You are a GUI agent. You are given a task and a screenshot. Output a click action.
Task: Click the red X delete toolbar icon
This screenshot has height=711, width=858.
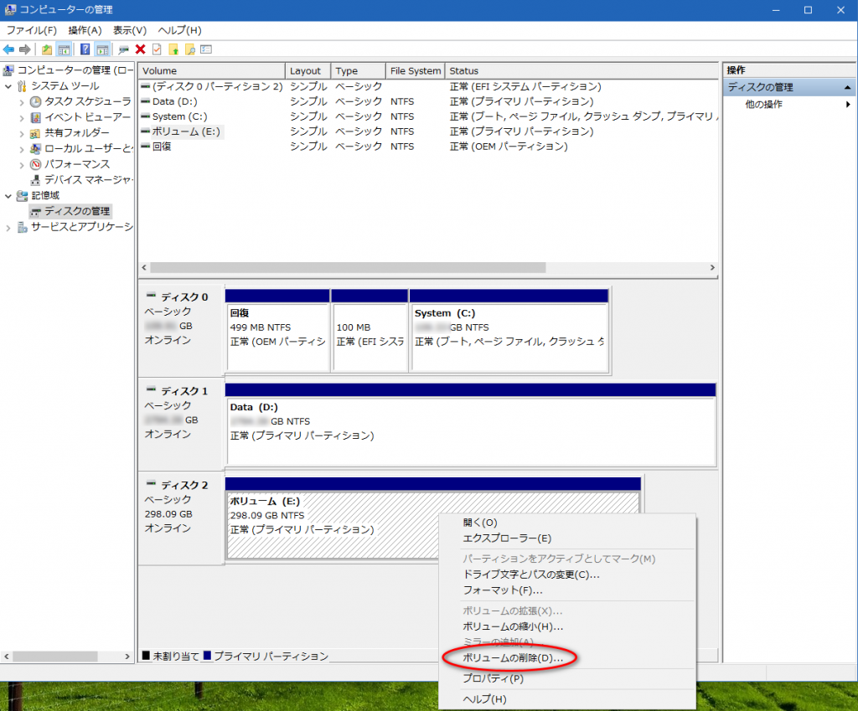[x=140, y=49]
